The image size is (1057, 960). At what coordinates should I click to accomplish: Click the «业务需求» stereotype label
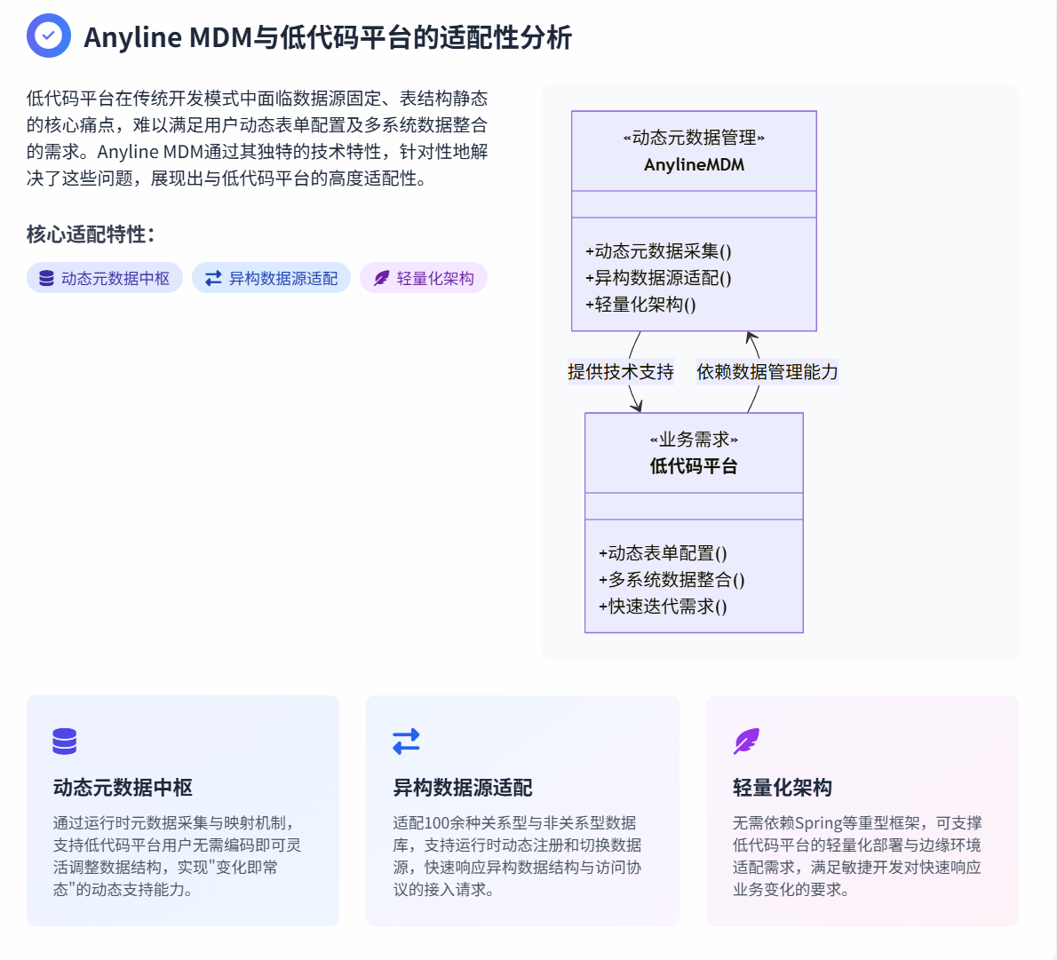point(694,440)
